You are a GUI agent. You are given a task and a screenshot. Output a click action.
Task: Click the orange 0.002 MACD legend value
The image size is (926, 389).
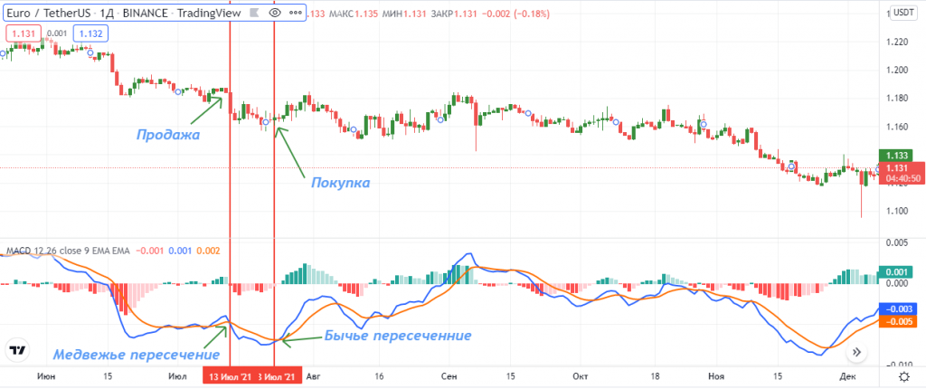click(208, 251)
